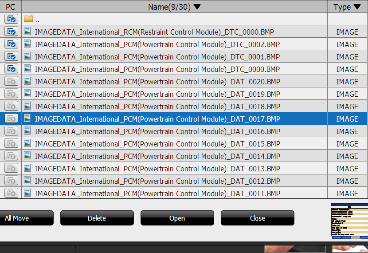
Task: Click the Close button
Action: pyautogui.click(x=258, y=218)
